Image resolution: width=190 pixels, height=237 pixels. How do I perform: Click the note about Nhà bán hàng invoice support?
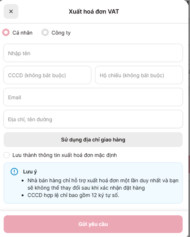103,184
